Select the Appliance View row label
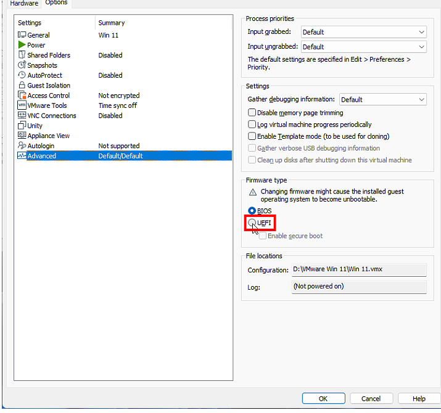Screen dimensions: 441x413 (x=48, y=136)
